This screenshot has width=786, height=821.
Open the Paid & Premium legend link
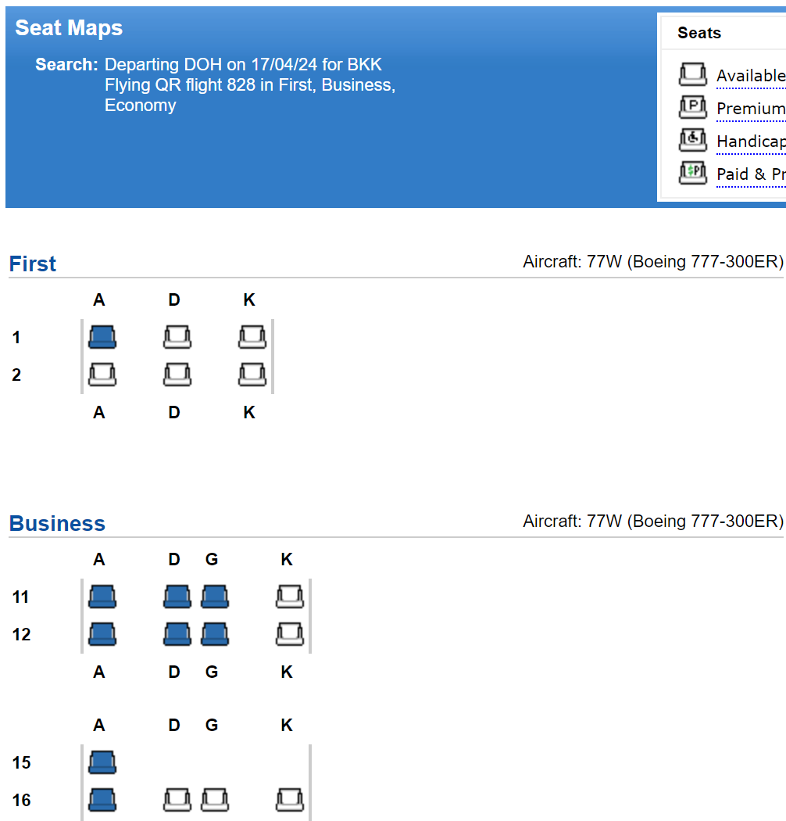(751, 174)
